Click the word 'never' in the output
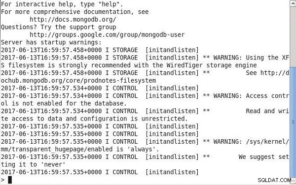 tap(53, 164)
